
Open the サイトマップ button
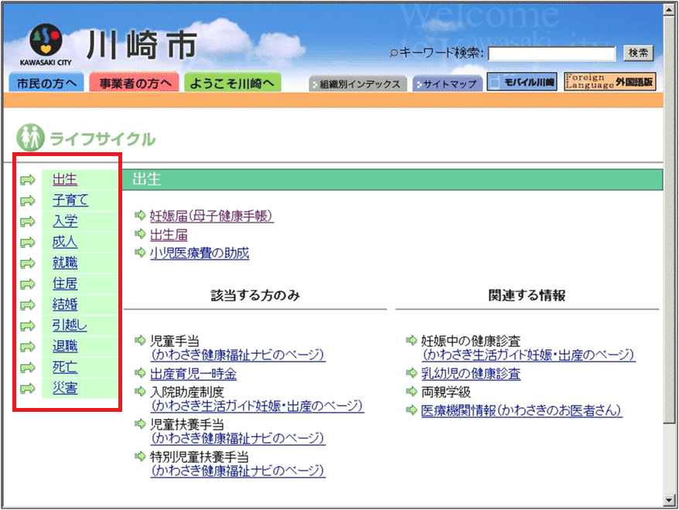coord(447,83)
